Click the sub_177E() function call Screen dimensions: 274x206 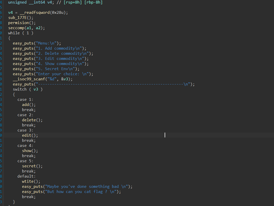tap(21, 18)
